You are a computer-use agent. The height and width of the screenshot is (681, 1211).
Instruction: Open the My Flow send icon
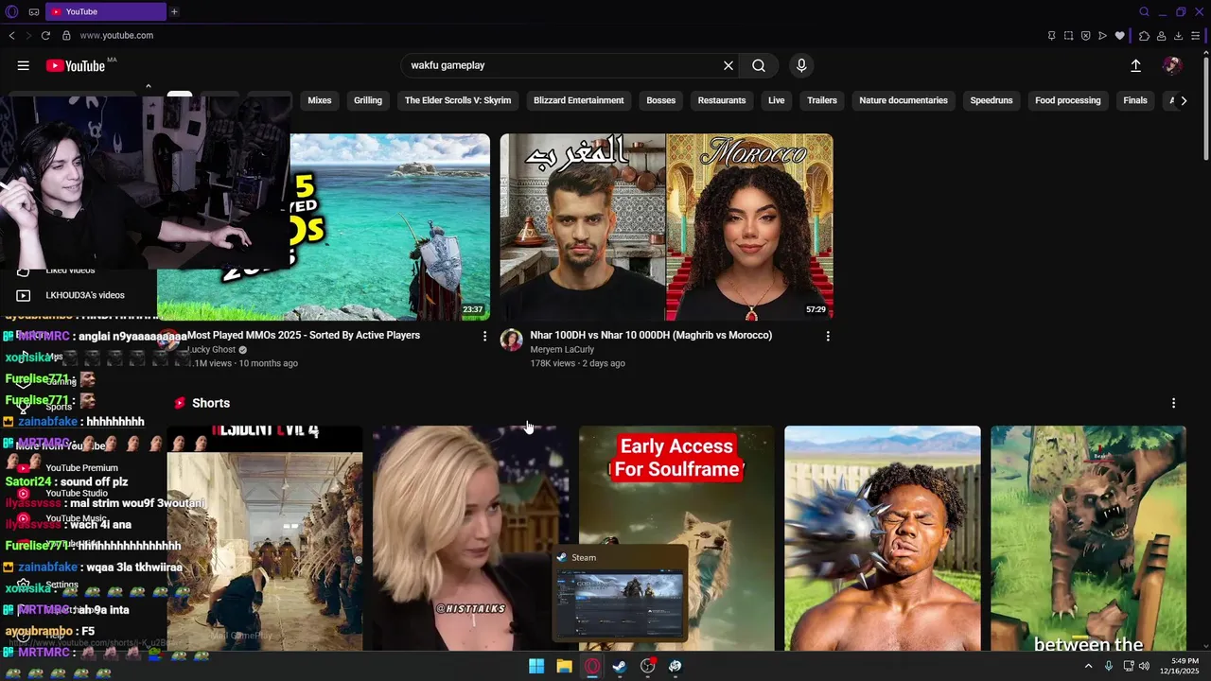[x=1102, y=36]
